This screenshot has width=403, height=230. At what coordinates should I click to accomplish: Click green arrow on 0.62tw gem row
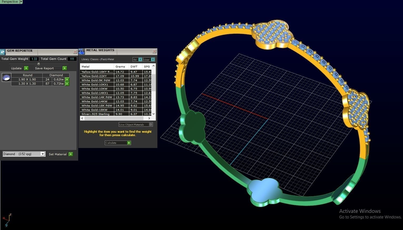point(67,79)
